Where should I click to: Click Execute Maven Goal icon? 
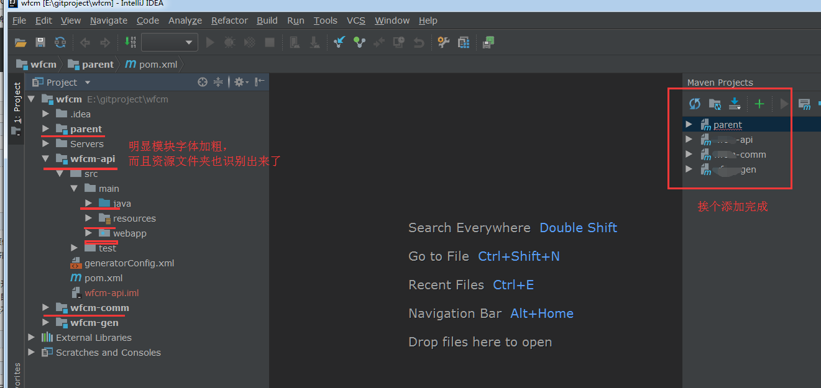coord(804,104)
